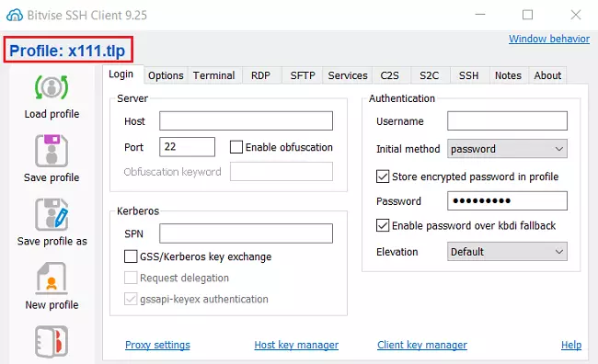The image size is (598, 364).
Task: Open the Terminal tab
Action: [213, 75]
